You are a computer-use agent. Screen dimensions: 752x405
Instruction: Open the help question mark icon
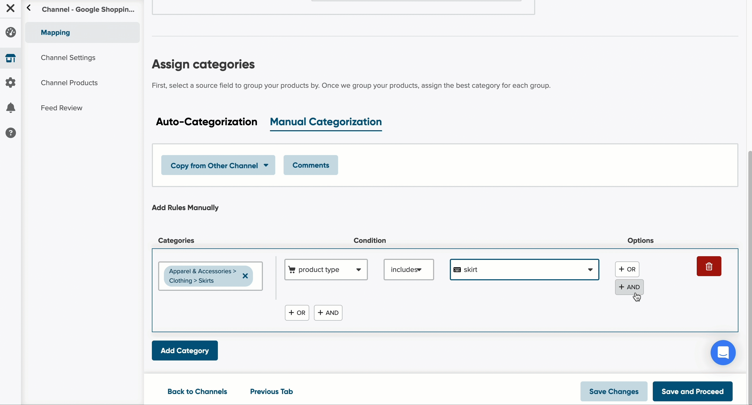point(10,133)
